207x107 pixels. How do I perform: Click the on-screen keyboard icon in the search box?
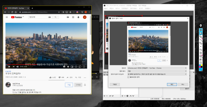click(50, 17)
